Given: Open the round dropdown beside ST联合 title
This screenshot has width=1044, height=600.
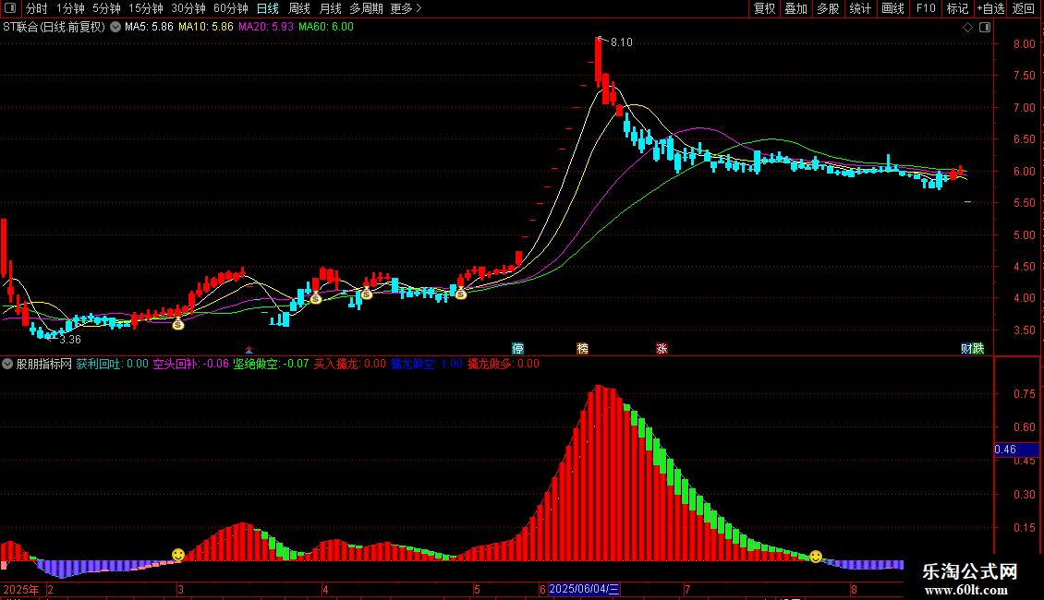Looking at the screenshot, I should 115,28.
